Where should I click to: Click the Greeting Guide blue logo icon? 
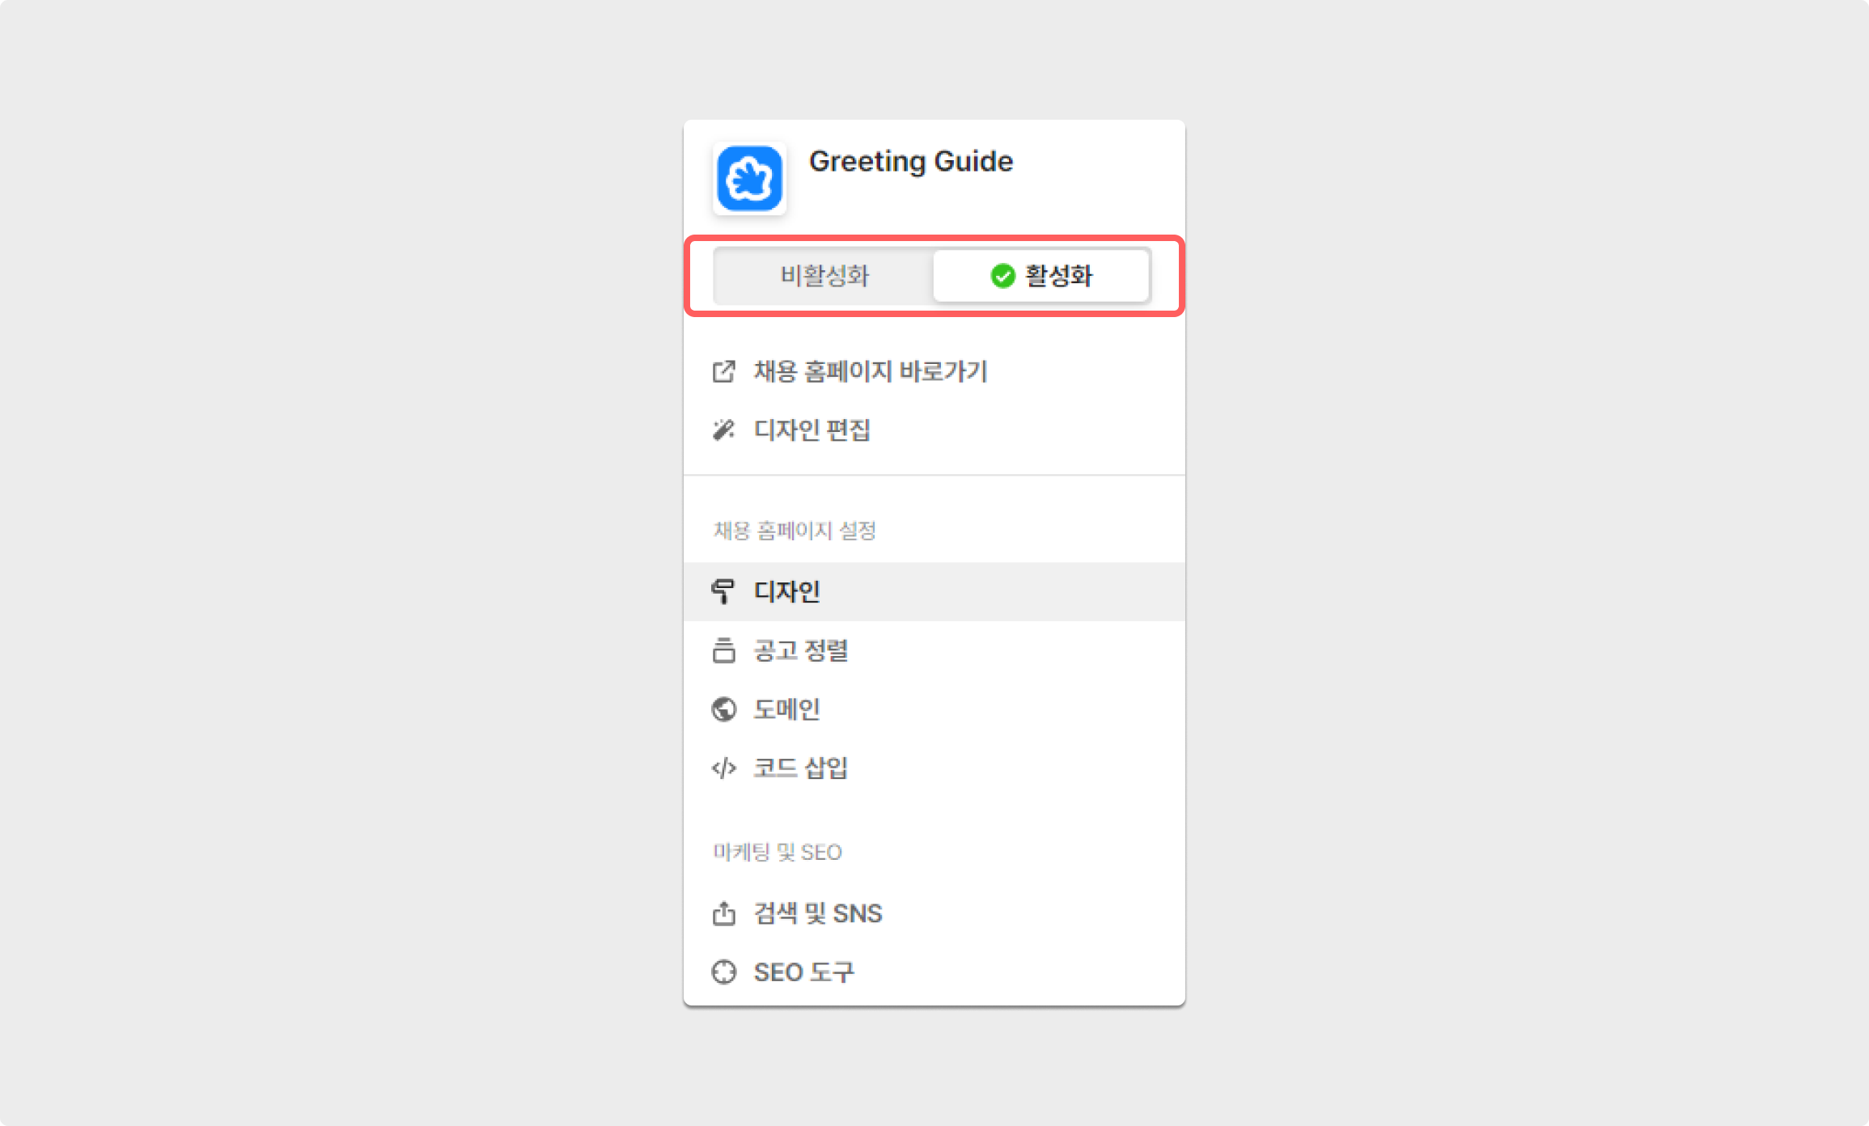(x=749, y=179)
